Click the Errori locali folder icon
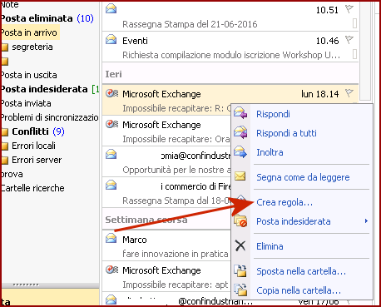 point(5,146)
